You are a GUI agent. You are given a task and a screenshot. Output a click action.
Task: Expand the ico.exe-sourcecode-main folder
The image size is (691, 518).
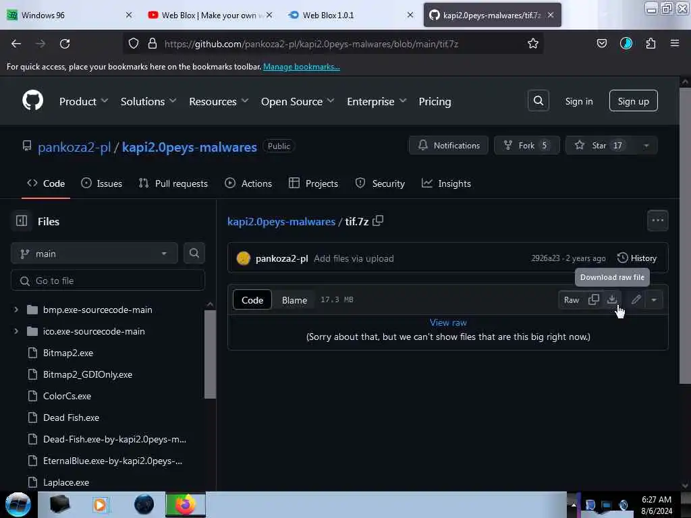16,330
